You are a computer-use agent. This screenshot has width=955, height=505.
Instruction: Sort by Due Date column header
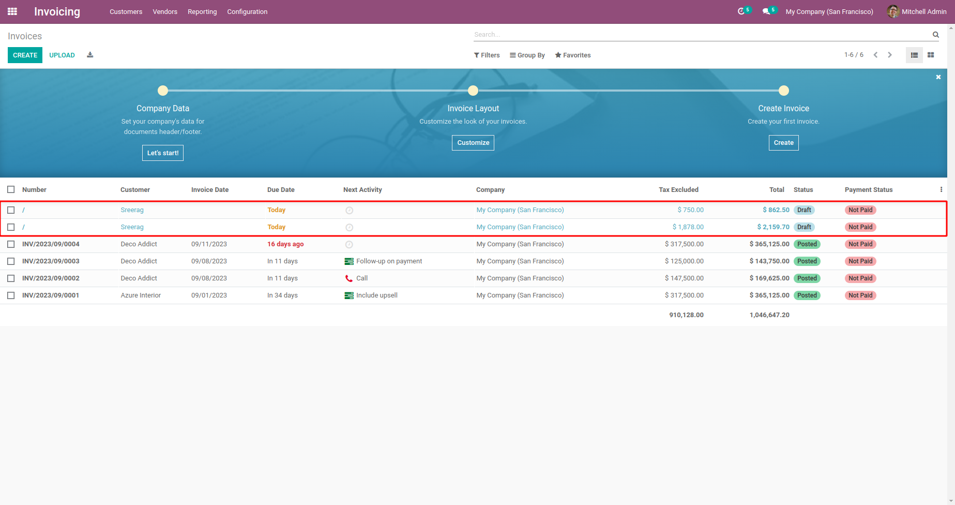[x=281, y=190]
